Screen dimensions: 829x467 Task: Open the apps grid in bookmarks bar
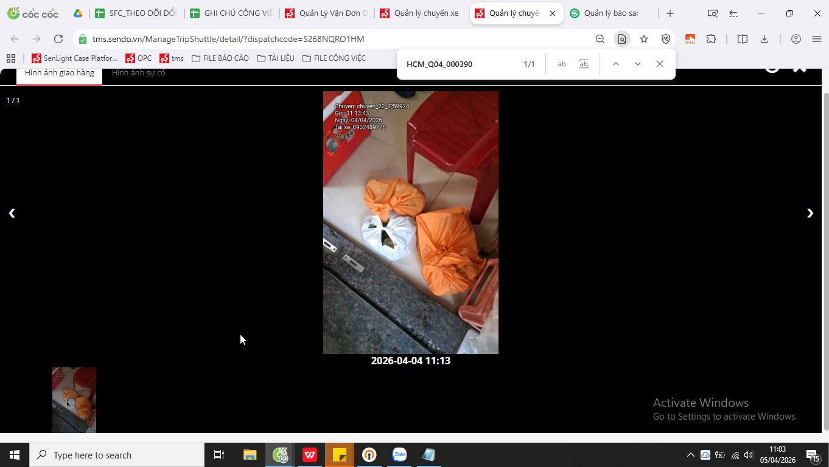(x=11, y=58)
